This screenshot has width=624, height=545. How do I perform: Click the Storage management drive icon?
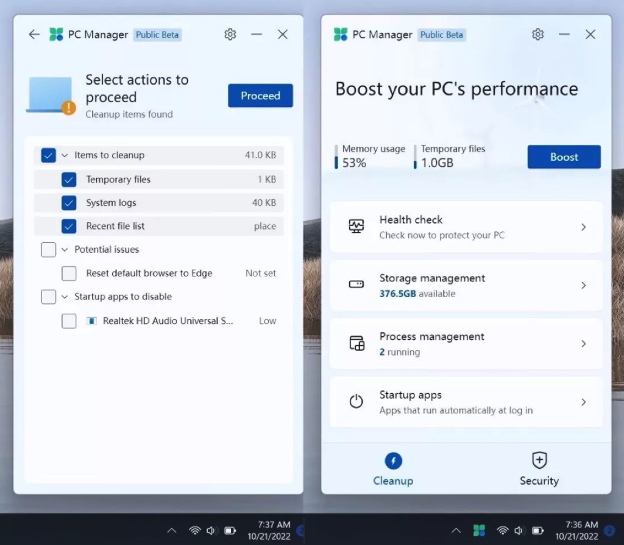(356, 284)
